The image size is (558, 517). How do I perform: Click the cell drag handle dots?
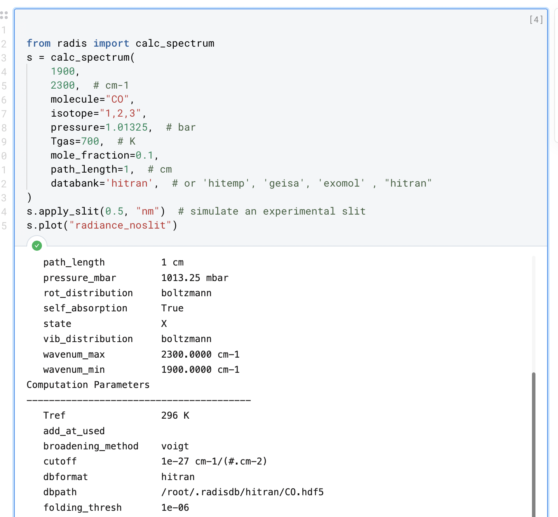pyautogui.click(x=4, y=16)
